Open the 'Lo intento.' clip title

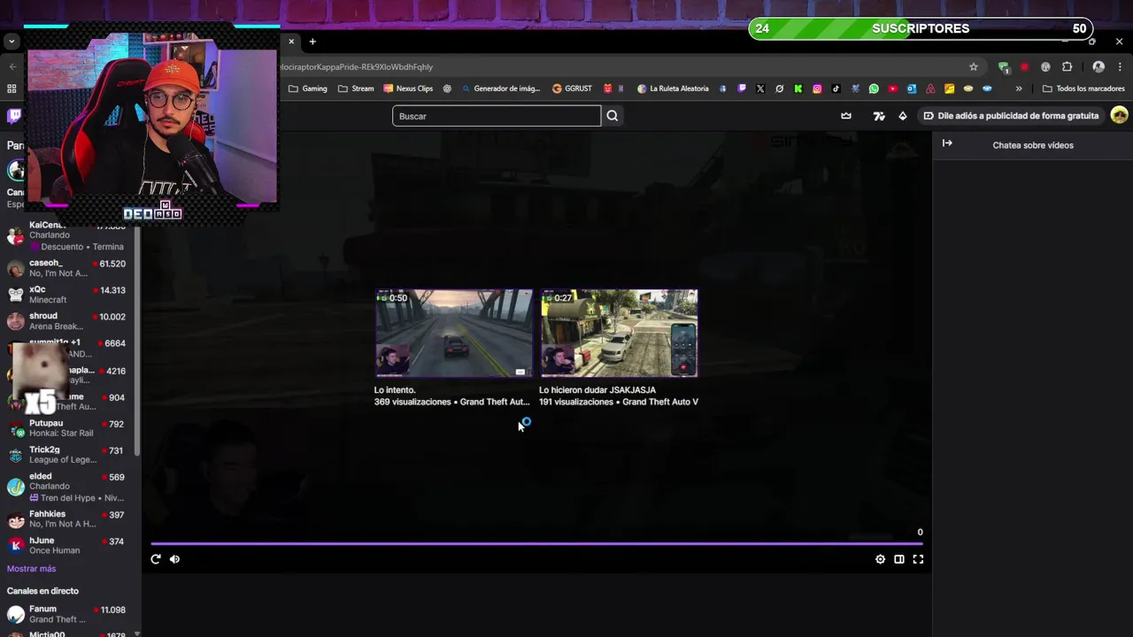click(x=395, y=390)
